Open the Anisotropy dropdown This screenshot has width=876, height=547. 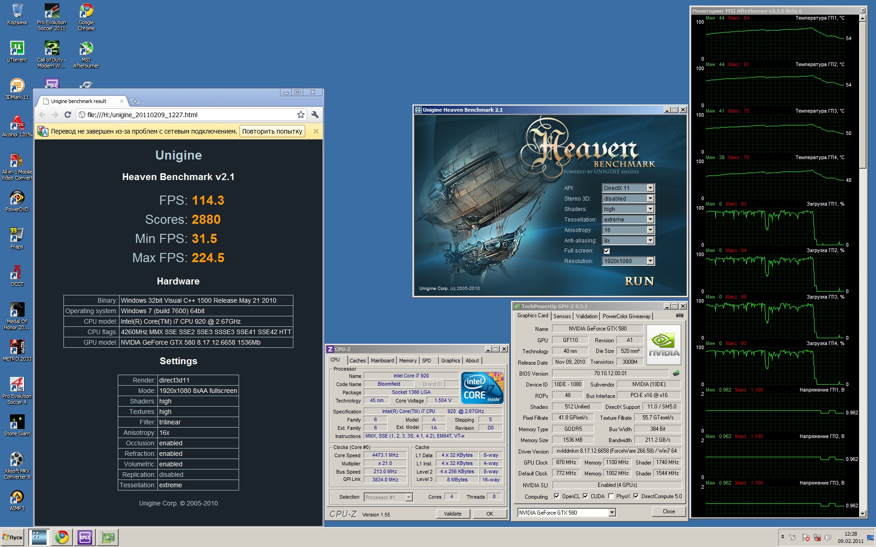pos(628,230)
